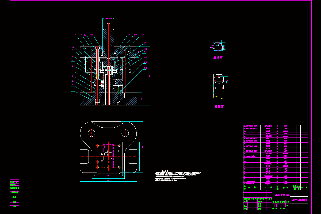Click part callout number 3
The width and height of the screenshot is (321, 214).
point(72,81)
